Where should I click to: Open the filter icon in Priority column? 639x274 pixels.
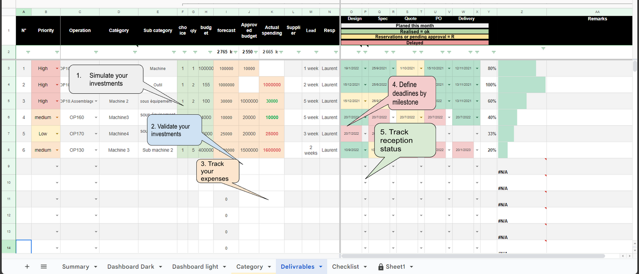click(x=57, y=52)
